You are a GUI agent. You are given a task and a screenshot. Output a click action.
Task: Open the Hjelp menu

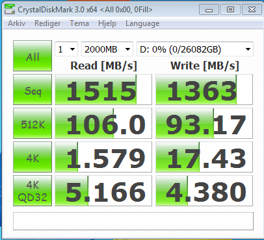[x=107, y=23]
